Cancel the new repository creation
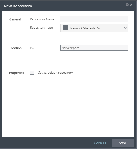The image size is (137, 149). (x=100, y=143)
